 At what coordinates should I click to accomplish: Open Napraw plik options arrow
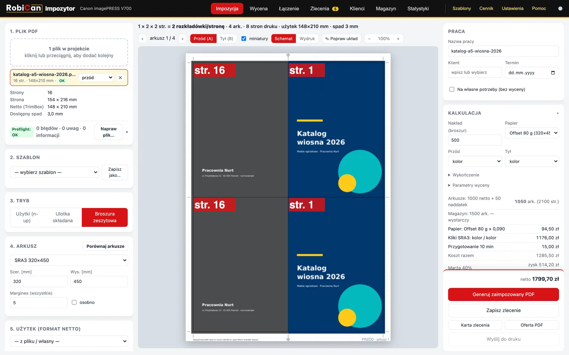(127, 132)
